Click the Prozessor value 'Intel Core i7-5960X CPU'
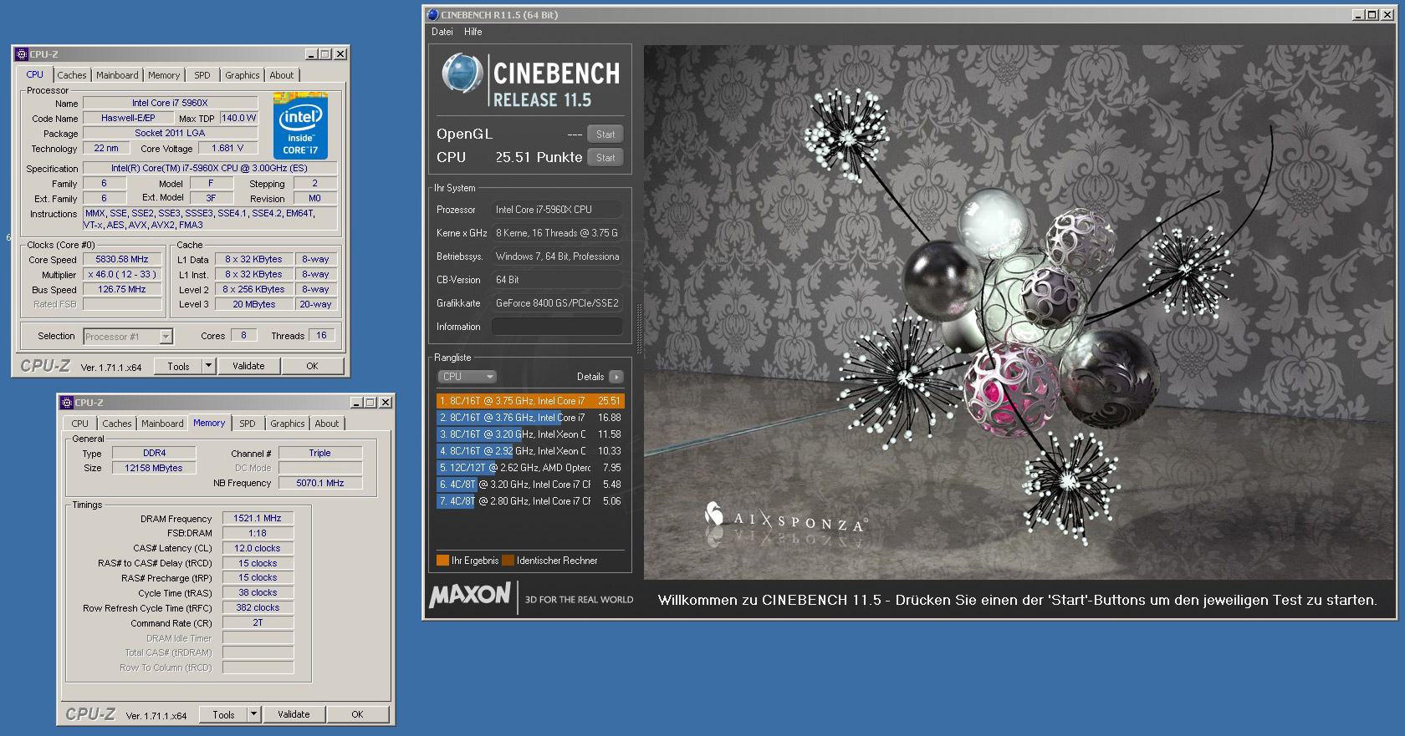 [x=557, y=210]
